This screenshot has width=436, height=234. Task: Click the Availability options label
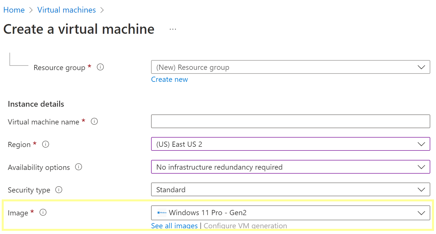(39, 167)
